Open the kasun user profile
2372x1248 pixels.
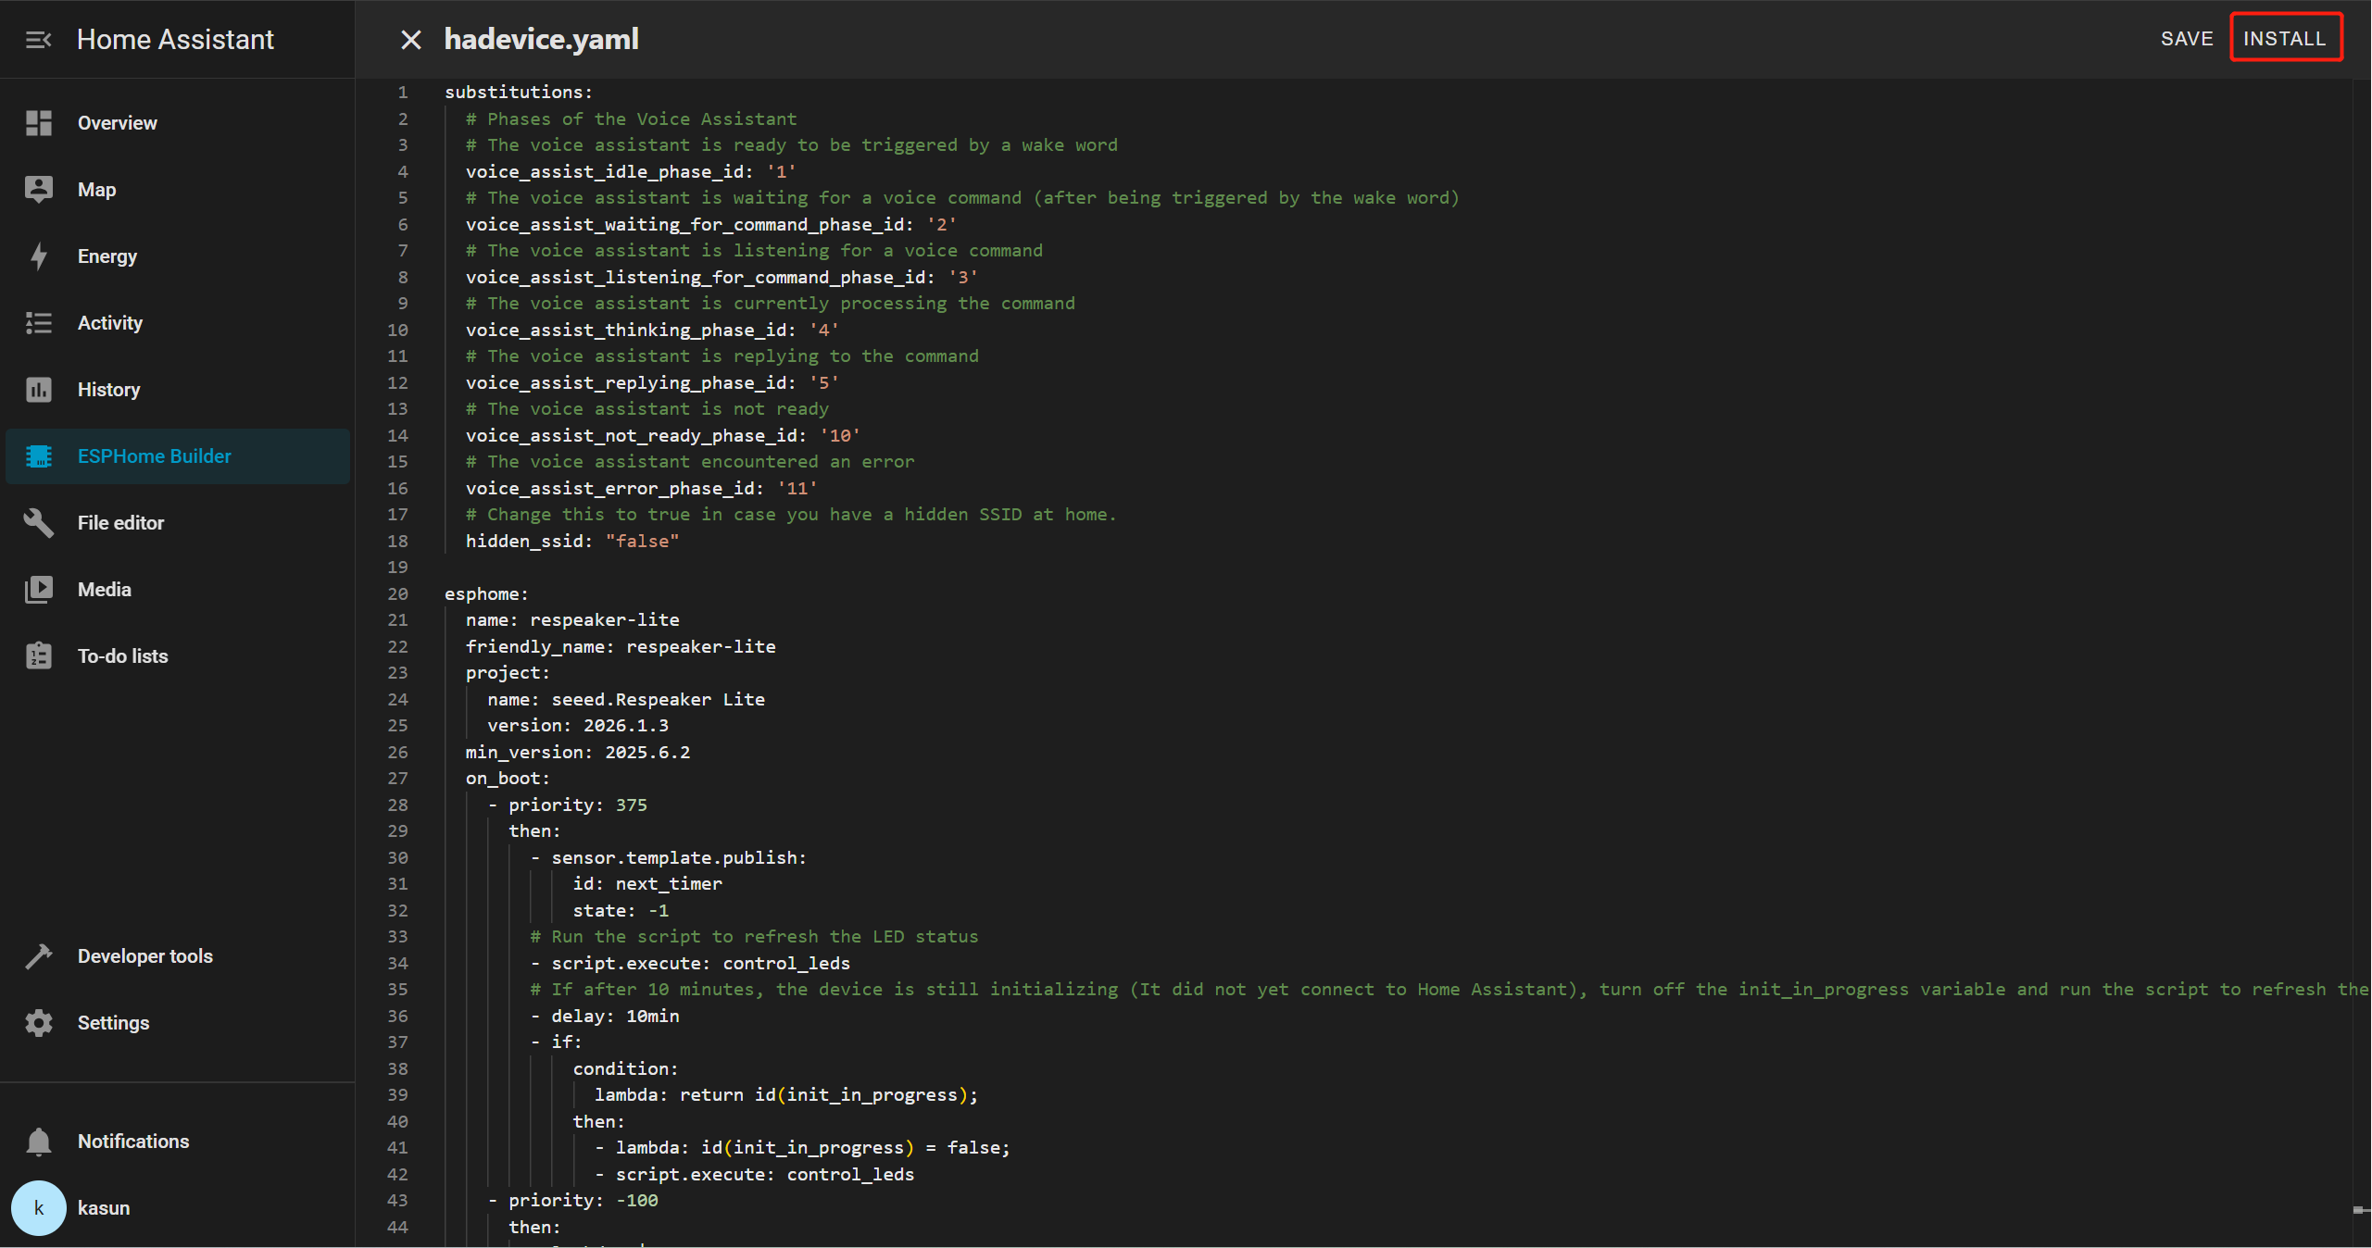(x=39, y=1208)
